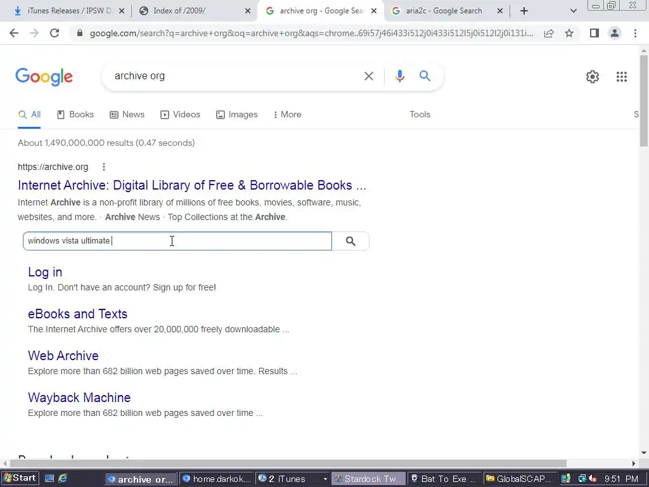This screenshot has width=649, height=487.
Task: Open the Chrome three-dot menu
Action: tap(635, 33)
